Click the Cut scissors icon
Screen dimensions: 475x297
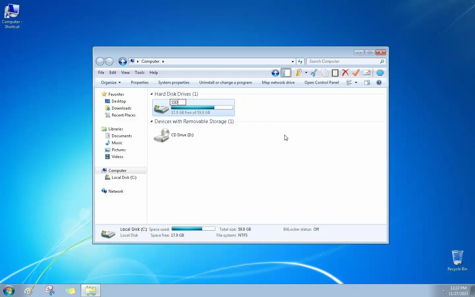[x=314, y=73]
